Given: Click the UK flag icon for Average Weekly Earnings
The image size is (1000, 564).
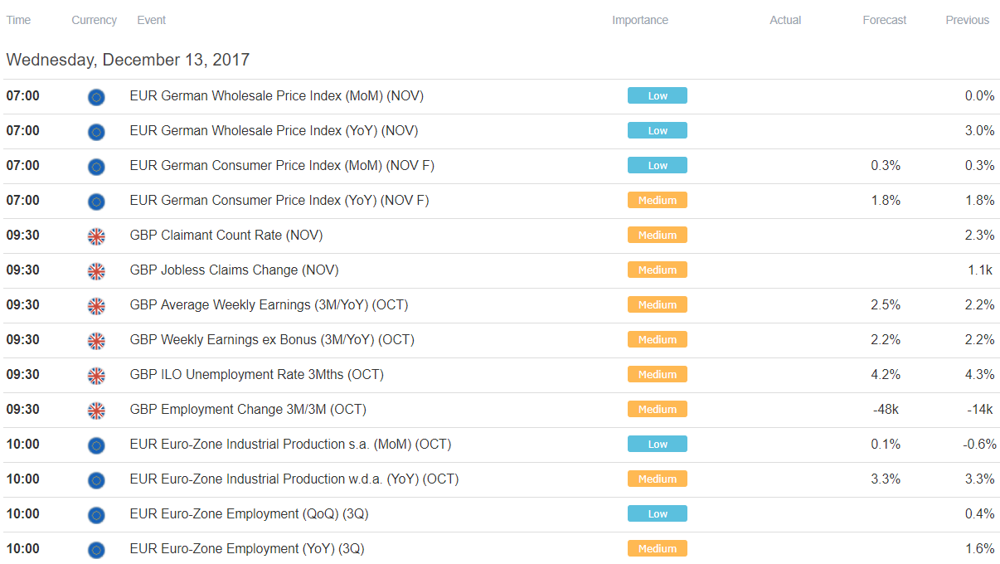Looking at the screenshot, I should (96, 306).
